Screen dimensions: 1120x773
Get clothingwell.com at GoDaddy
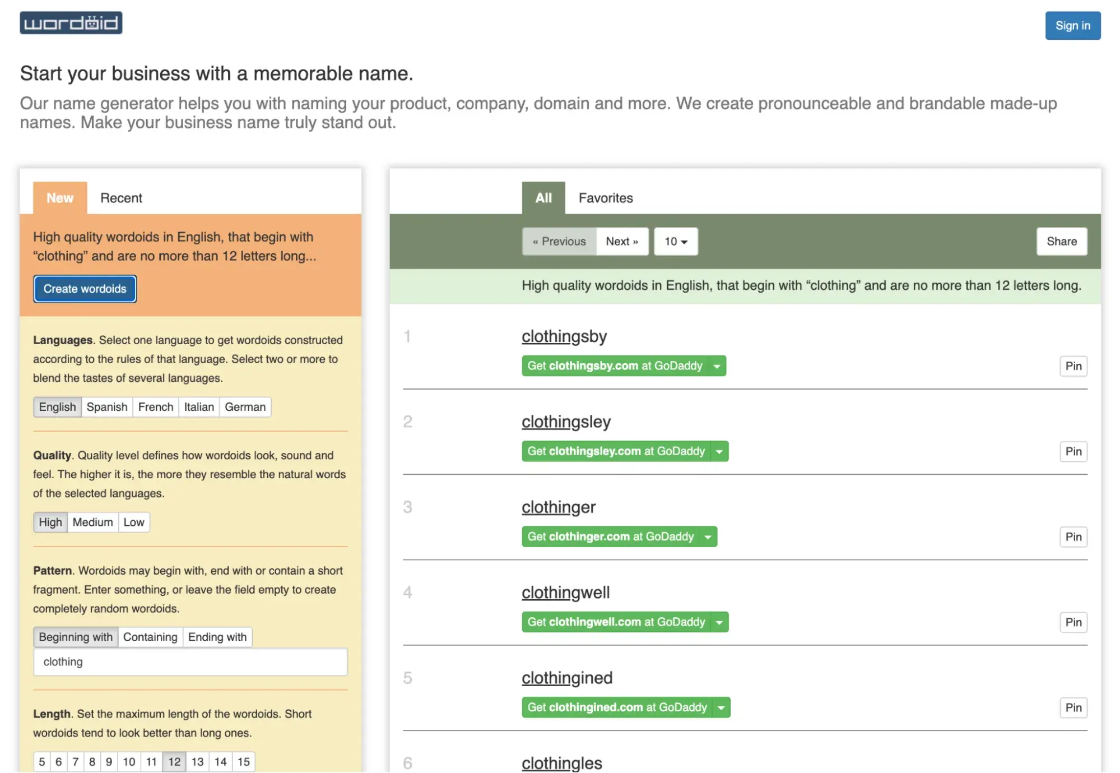coord(616,622)
